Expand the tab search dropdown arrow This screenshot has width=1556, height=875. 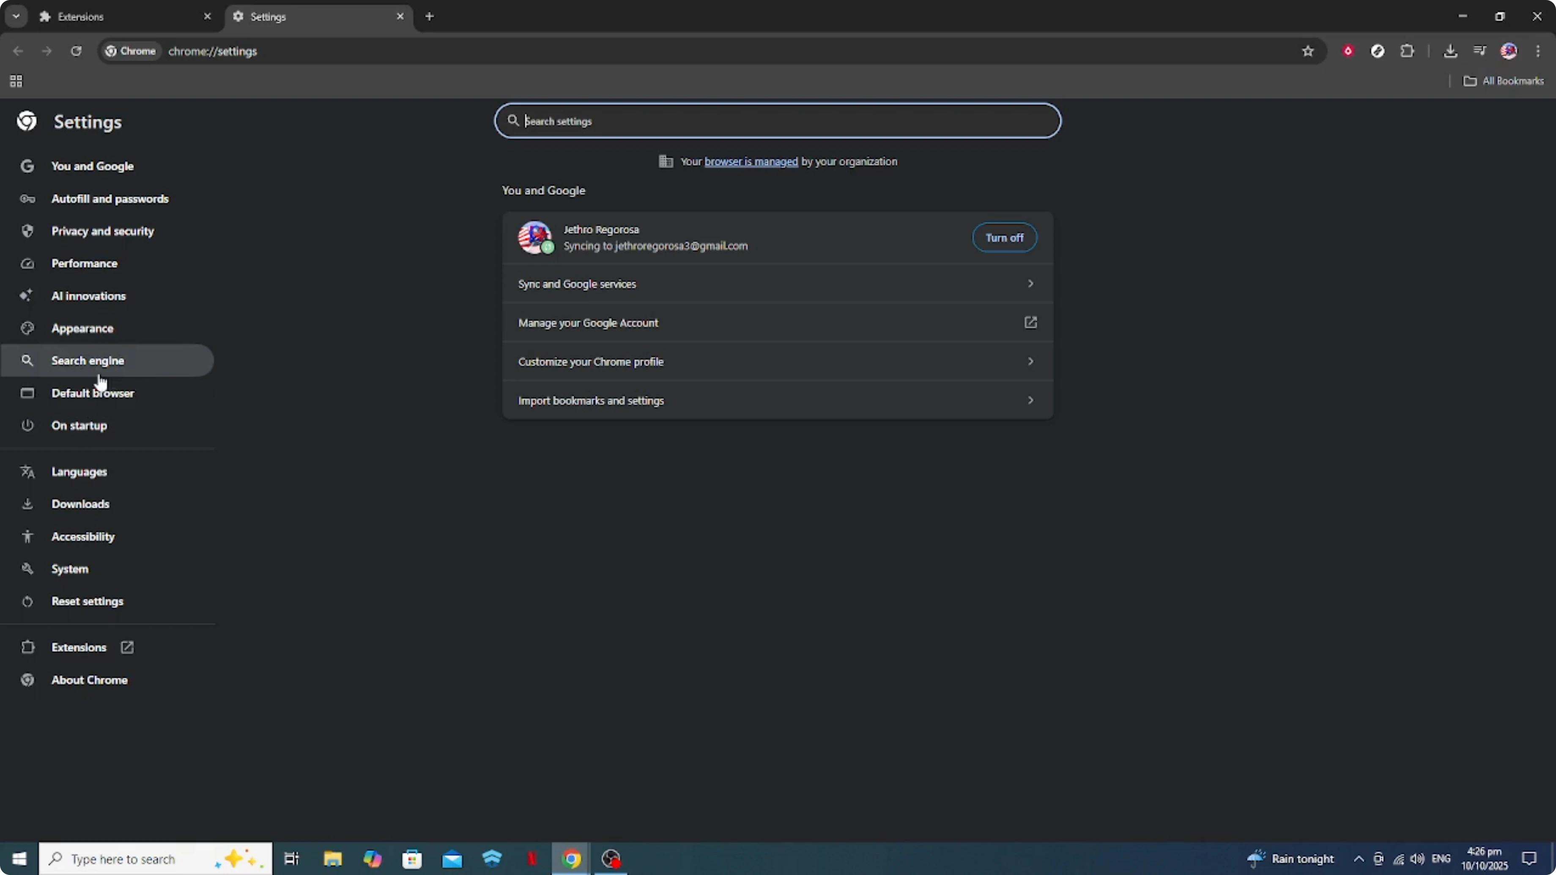pyautogui.click(x=16, y=16)
